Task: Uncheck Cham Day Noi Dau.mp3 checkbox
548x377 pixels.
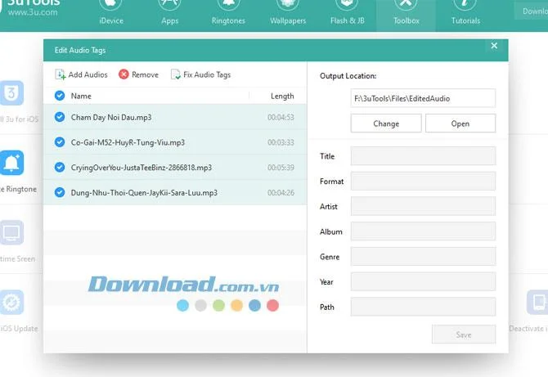Action: (x=60, y=117)
